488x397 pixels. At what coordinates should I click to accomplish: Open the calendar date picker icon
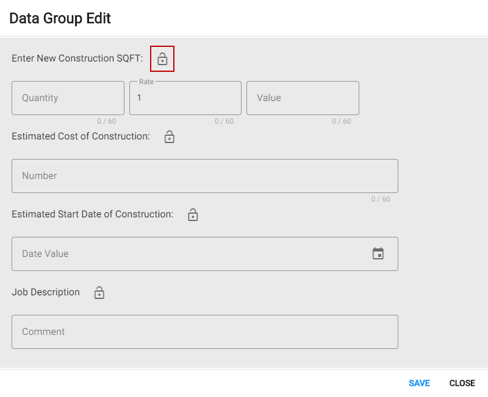tap(378, 253)
